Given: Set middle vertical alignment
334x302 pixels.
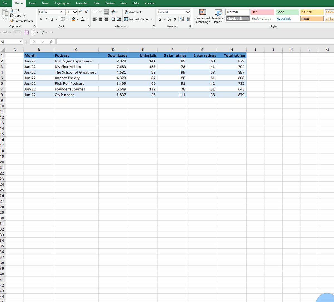Looking at the screenshot, I should point(100,12).
